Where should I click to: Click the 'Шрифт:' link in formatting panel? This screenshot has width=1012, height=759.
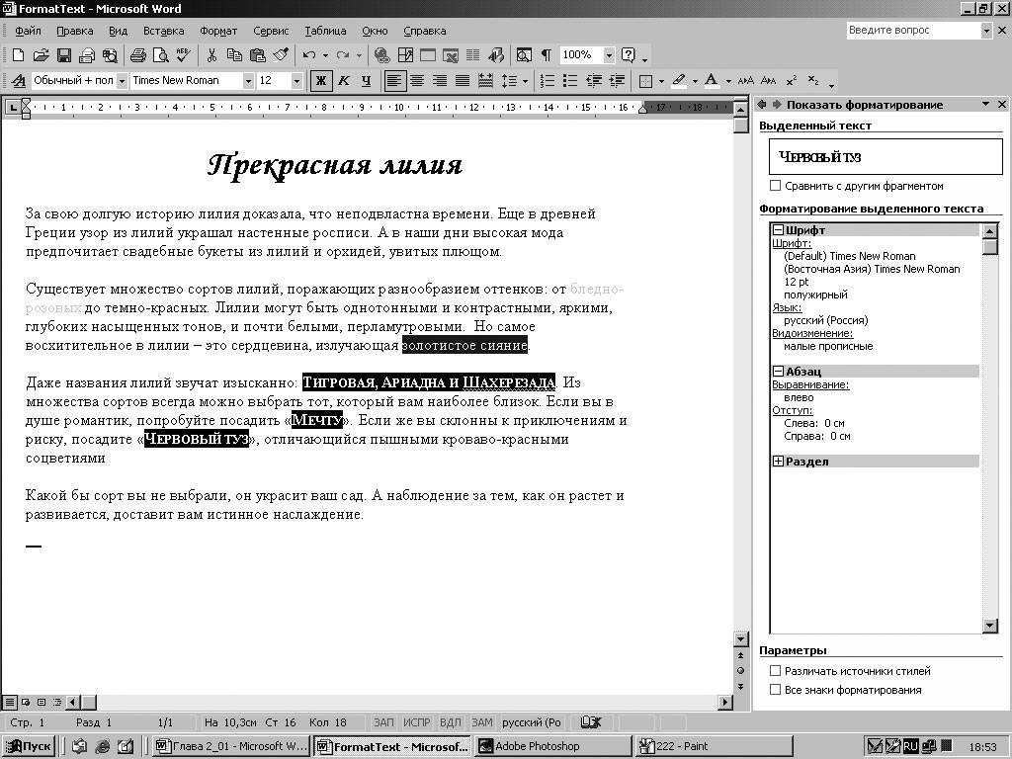coord(792,243)
